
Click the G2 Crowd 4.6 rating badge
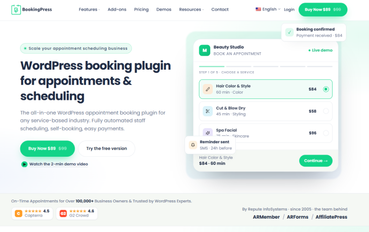[77, 213]
